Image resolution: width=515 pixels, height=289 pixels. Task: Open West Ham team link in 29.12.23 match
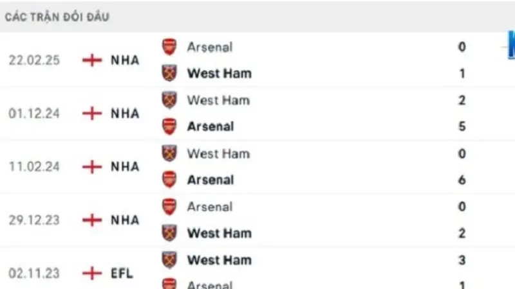pyautogui.click(x=219, y=233)
